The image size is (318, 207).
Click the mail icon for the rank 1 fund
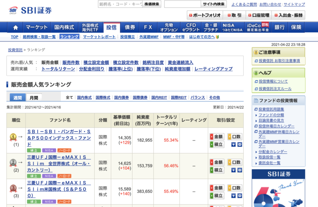tap(240, 144)
